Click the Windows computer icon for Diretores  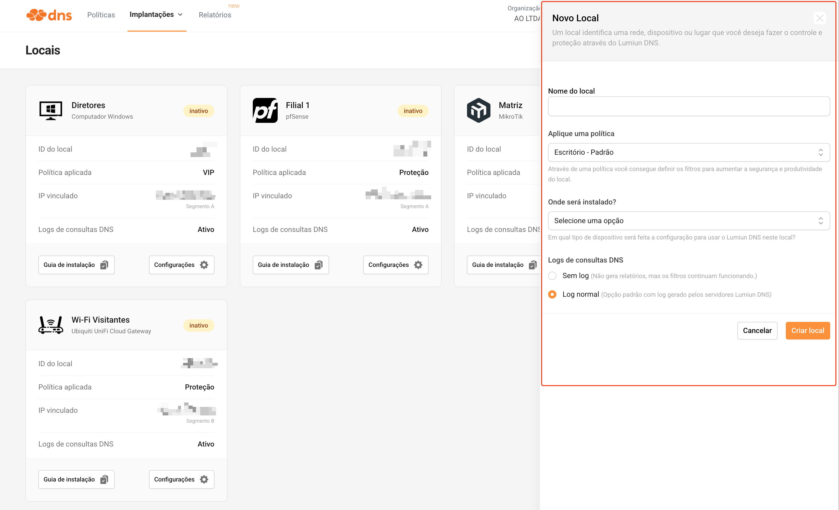[x=51, y=111]
